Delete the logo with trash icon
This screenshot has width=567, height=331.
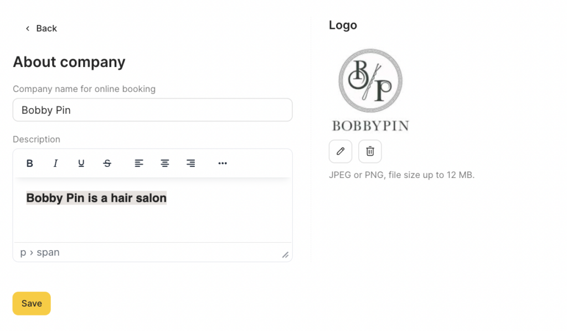pyautogui.click(x=370, y=151)
